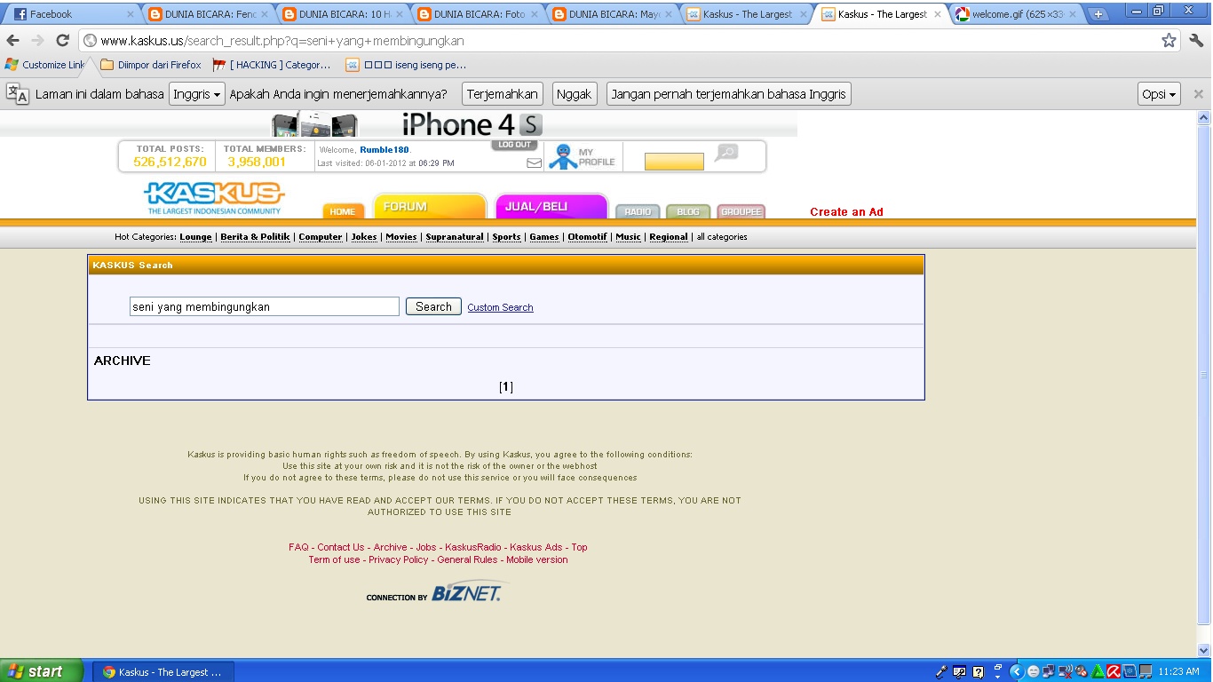Screen dimensions: 1213x682
Task: Click the Kaskus logo
Action: tap(214, 198)
